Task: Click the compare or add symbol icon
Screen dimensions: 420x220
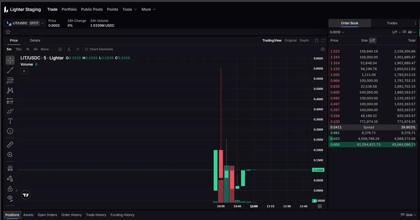Action: (60, 49)
